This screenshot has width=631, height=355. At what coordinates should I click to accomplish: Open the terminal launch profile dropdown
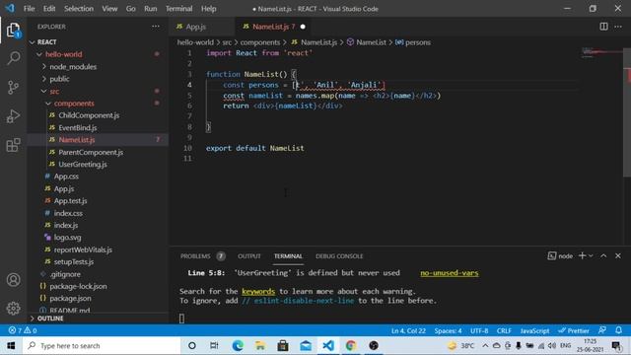pyautogui.click(x=591, y=256)
